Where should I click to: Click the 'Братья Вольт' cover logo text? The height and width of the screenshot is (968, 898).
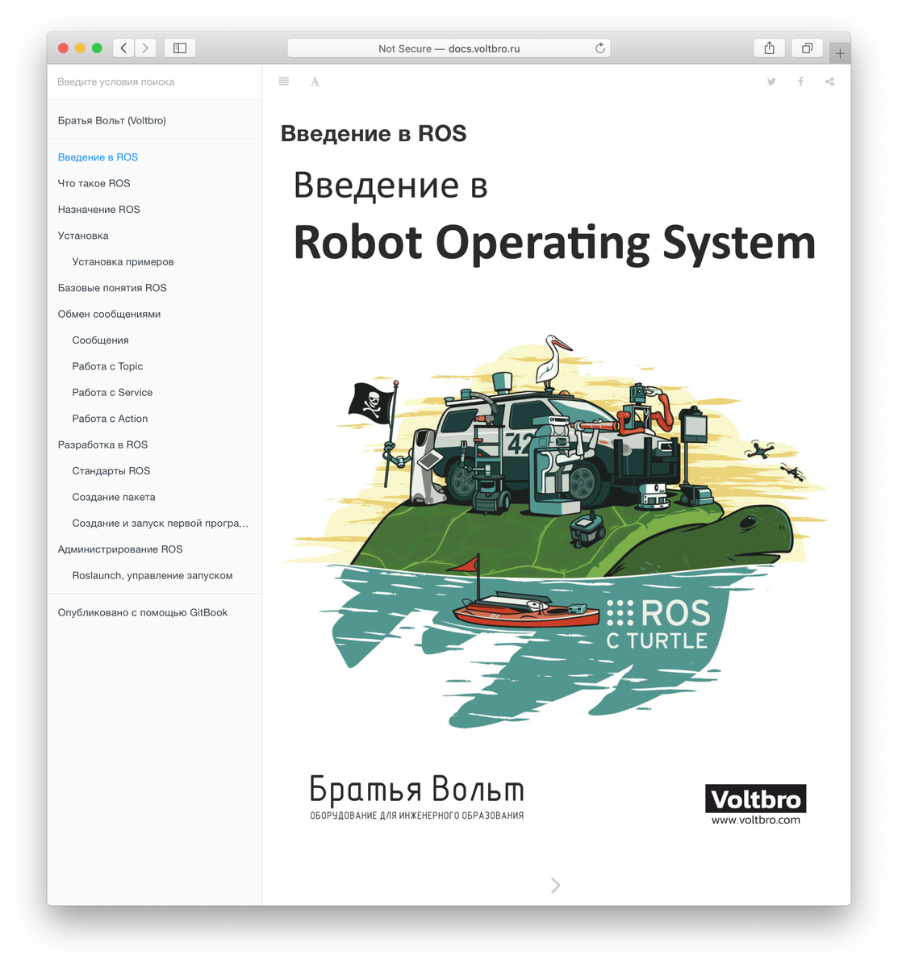pos(416,790)
